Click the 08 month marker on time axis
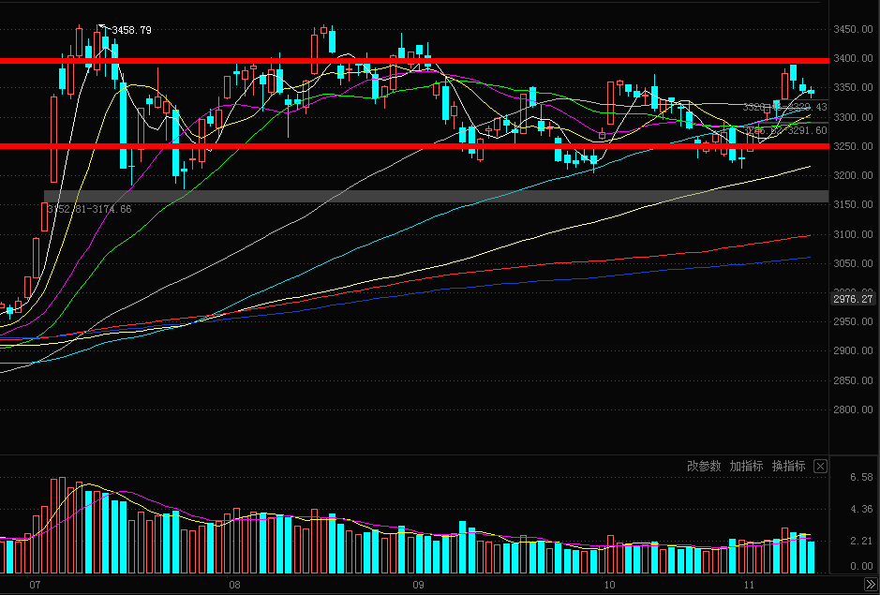 [x=234, y=585]
